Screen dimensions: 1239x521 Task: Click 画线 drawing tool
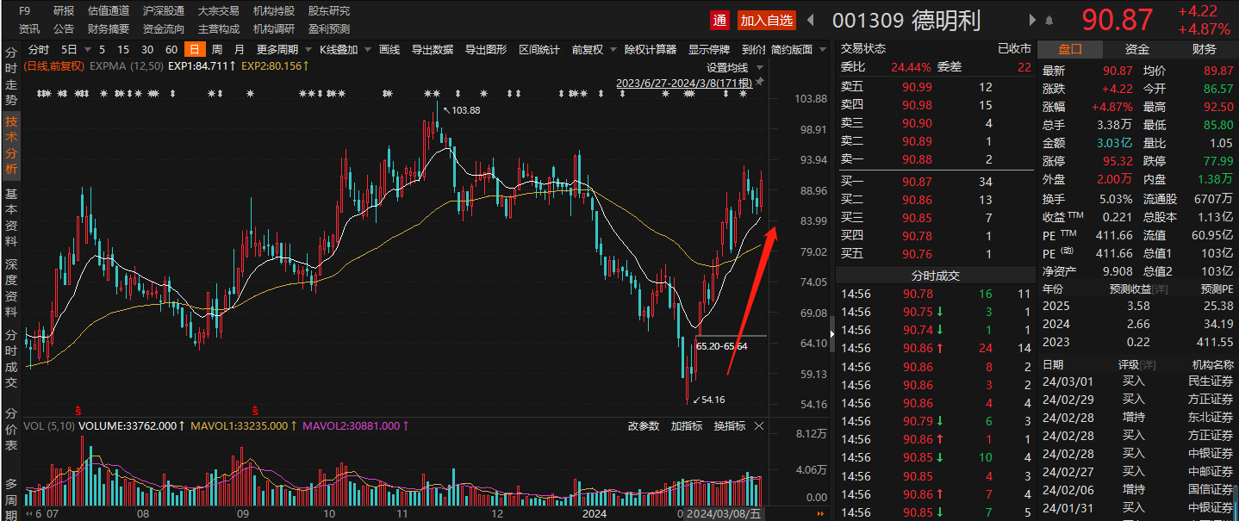coord(389,49)
